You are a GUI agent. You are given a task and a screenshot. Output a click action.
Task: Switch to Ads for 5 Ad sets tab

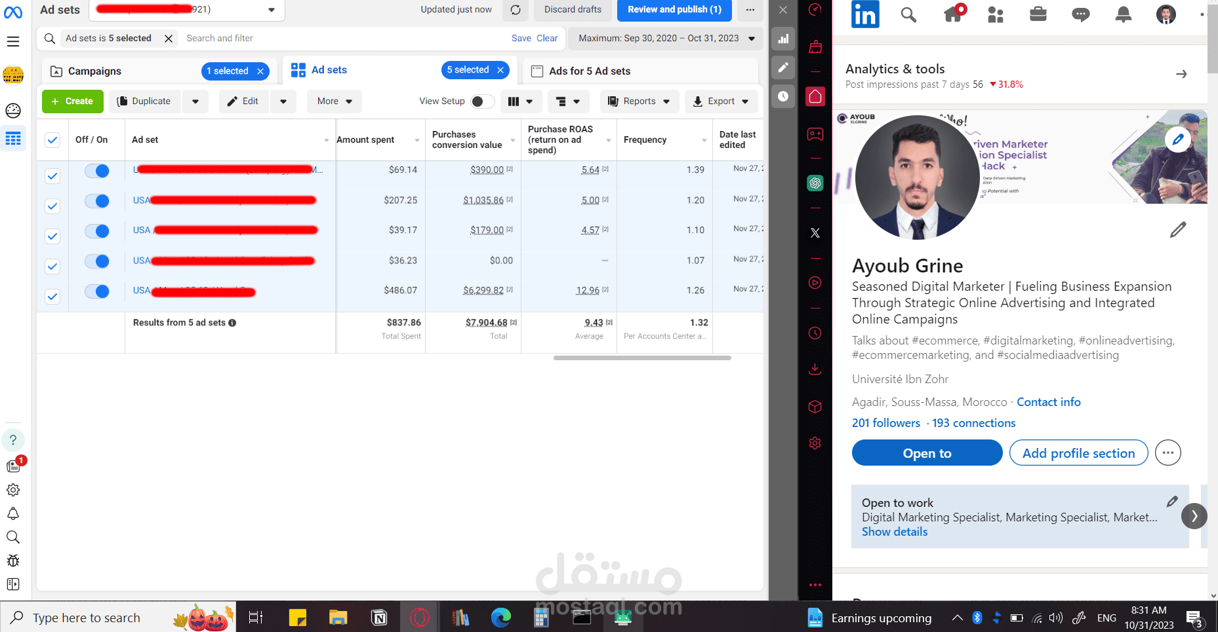tap(590, 71)
